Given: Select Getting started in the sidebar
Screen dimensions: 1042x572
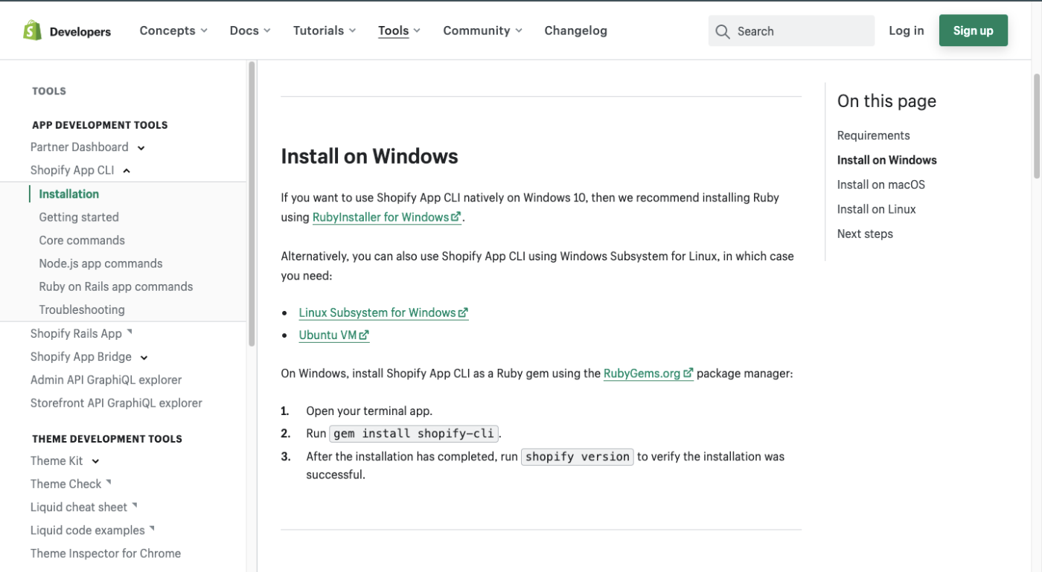Looking at the screenshot, I should (79, 217).
